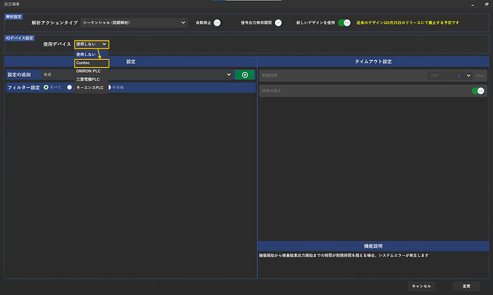Viewport: 493px width, 295px height.
Task: Click the 機能説明 description text
Action: 344,256
